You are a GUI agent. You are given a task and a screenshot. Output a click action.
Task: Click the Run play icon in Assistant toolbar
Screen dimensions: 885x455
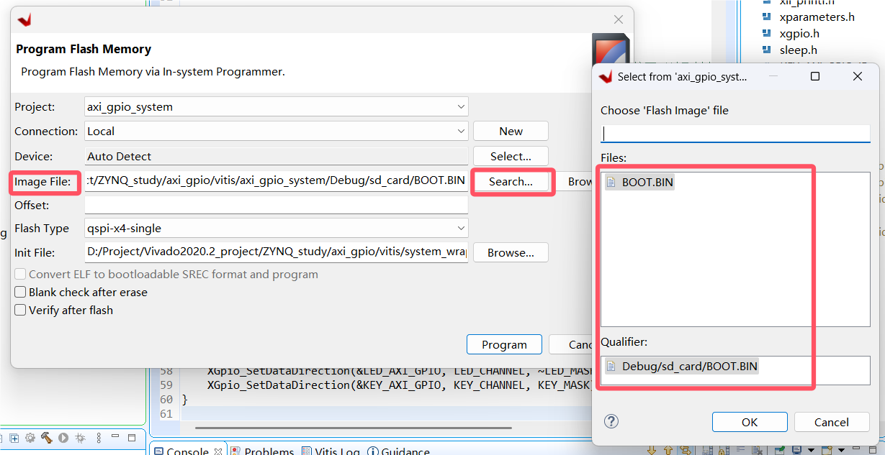click(x=63, y=437)
